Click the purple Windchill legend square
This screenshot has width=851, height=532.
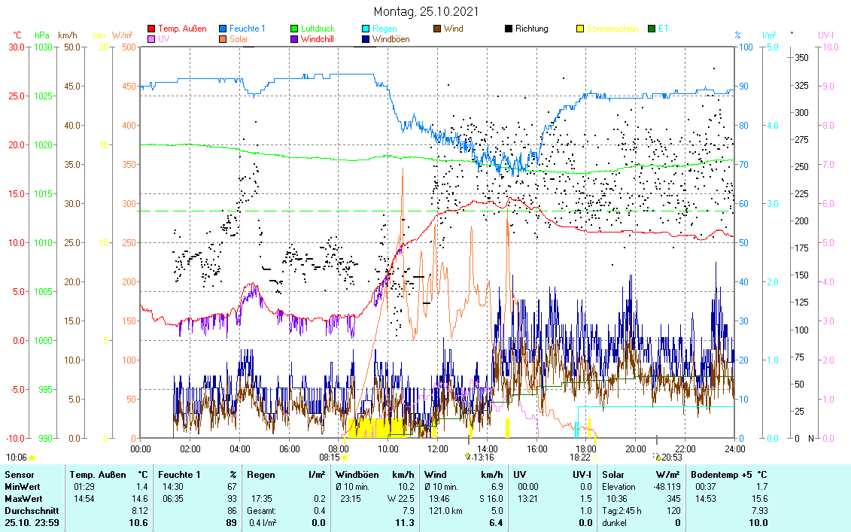295,39
